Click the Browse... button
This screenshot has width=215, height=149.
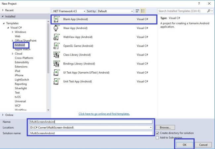click(x=165, y=128)
